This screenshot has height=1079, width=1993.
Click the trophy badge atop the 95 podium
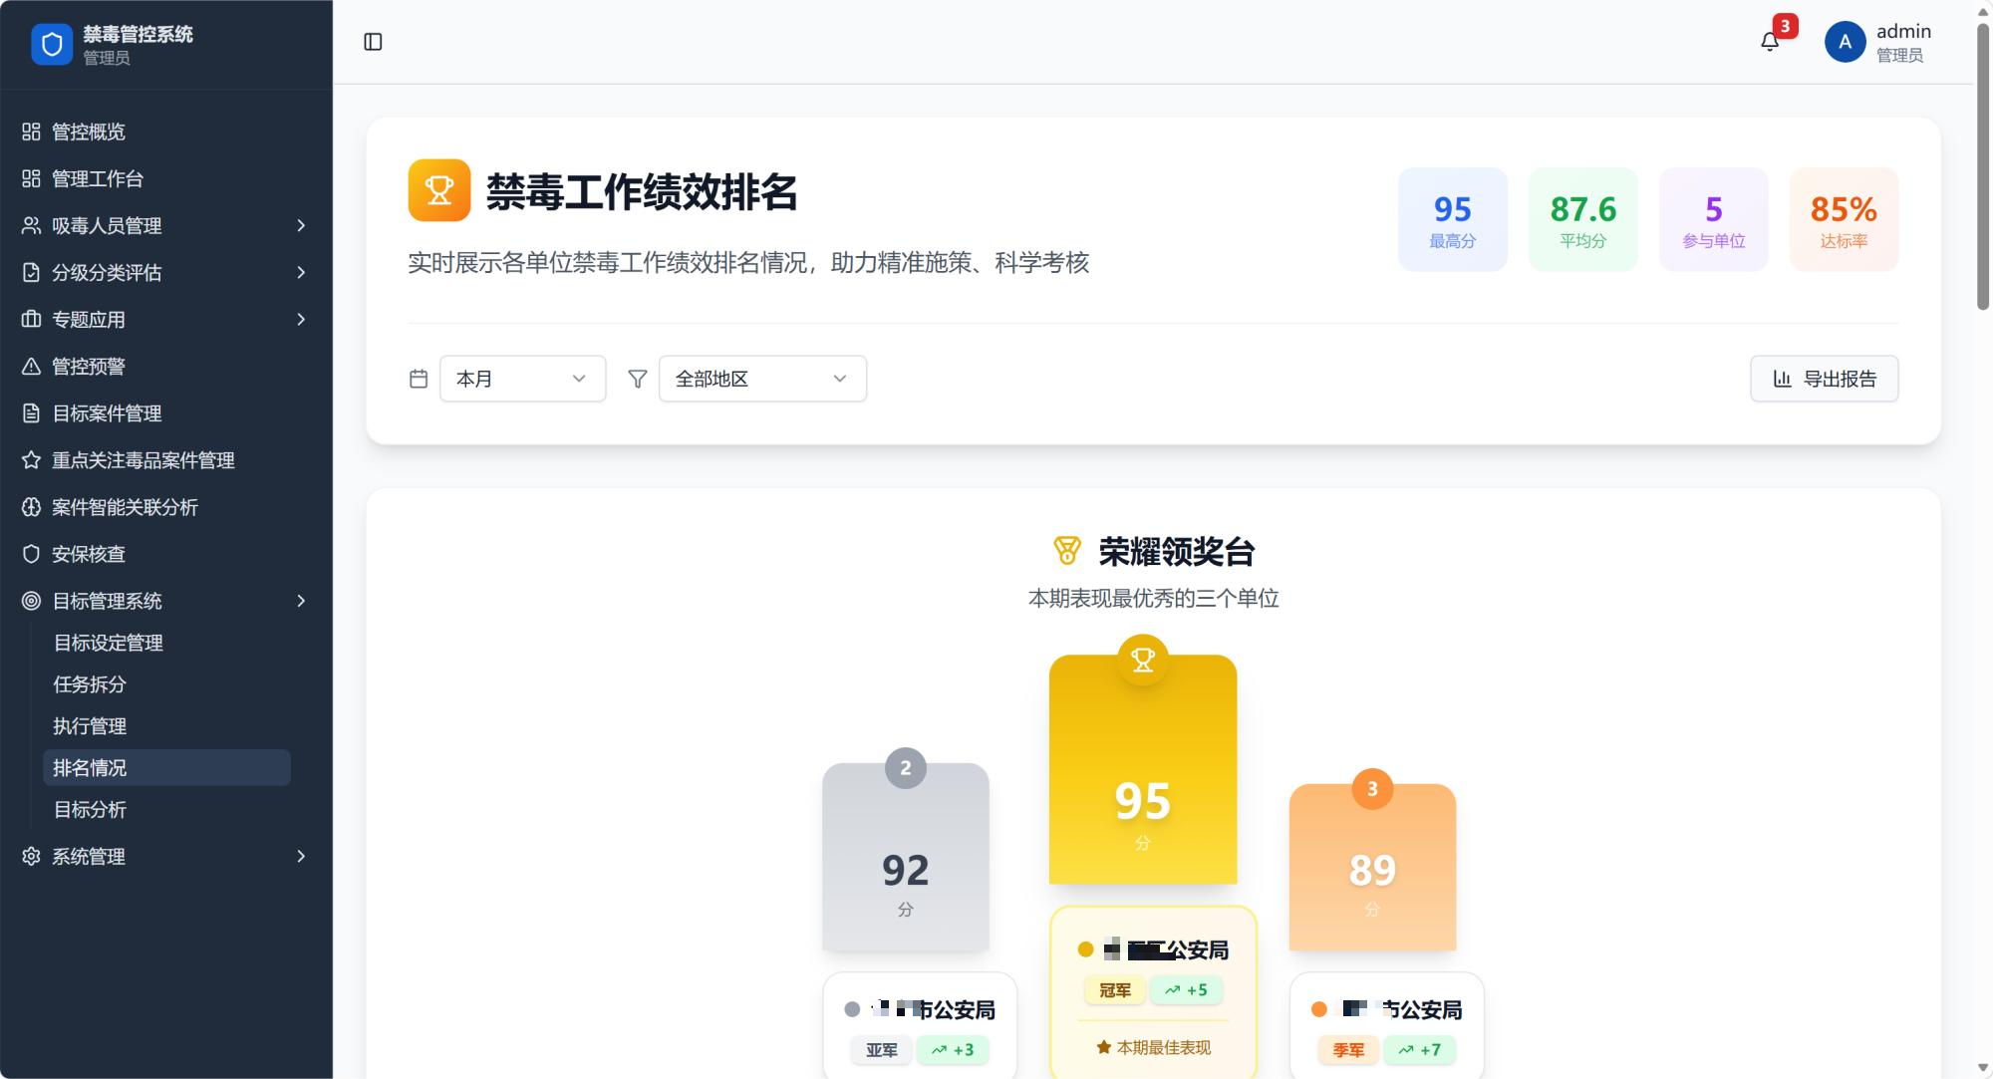(x=1143, y=660)
